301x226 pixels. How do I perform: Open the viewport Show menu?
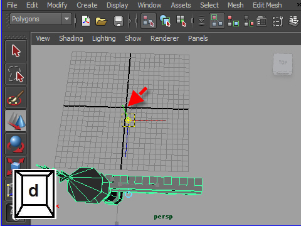point(133,38)
